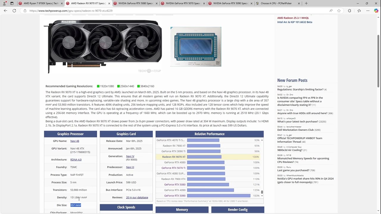Open a new tab with plus button

click(306, 3)
